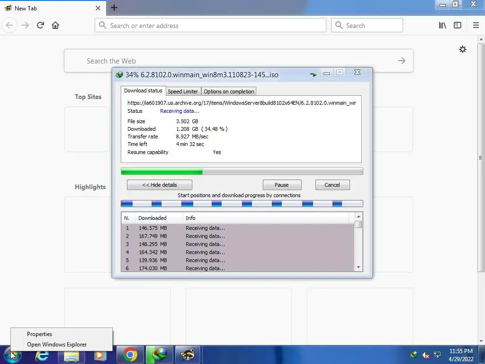Open Options on completion tab
Image resolution: width=485 pixels, height=364 pixels.
point(229,91)
